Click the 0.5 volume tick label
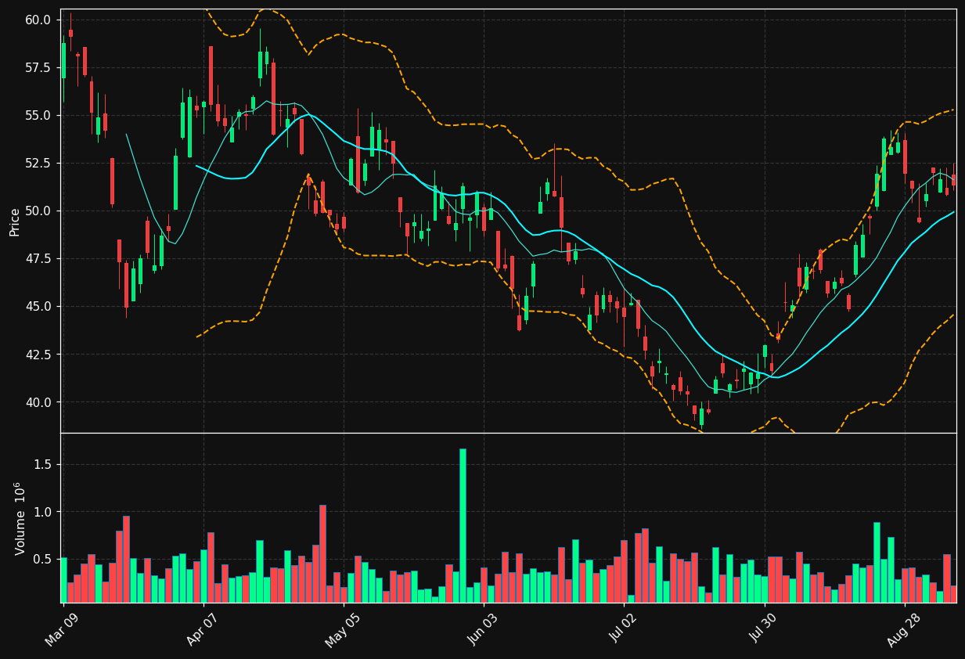Viewport: 965px width, 659px height. (x=43, y=560)
